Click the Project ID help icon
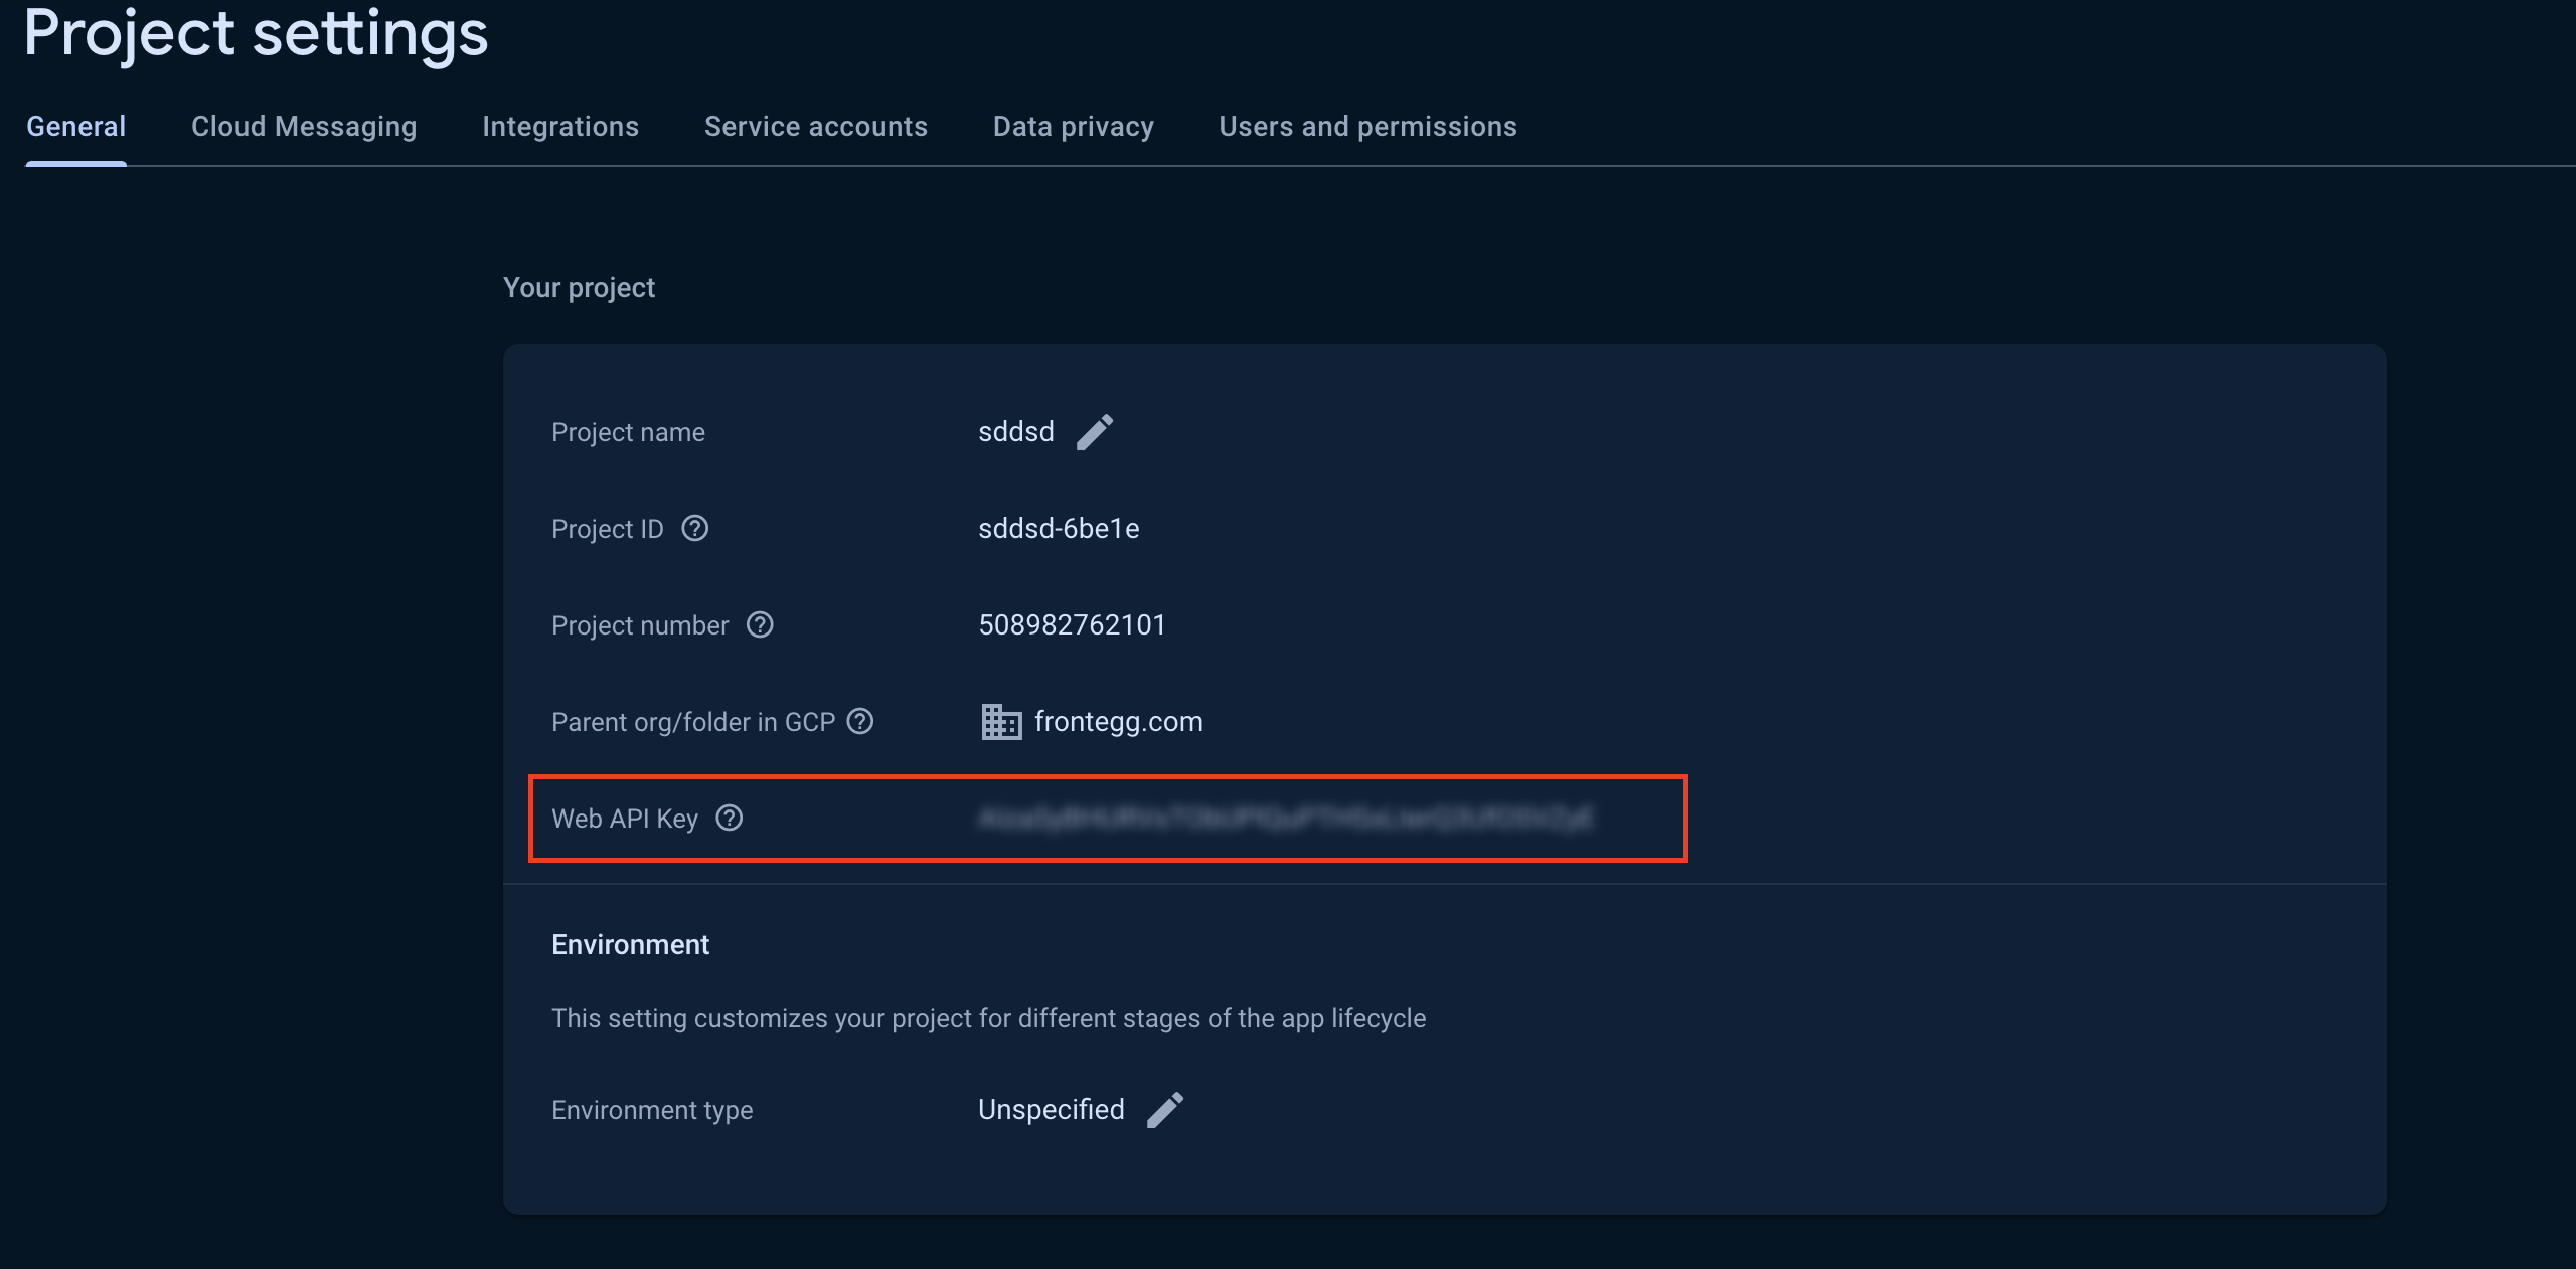Image resolution: width=2576 pixels, height=1269 pixels. (695, 527)
